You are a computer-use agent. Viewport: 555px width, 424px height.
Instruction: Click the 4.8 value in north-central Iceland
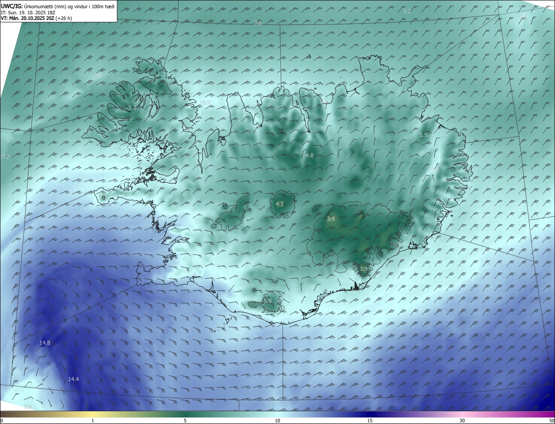(309, 155)
